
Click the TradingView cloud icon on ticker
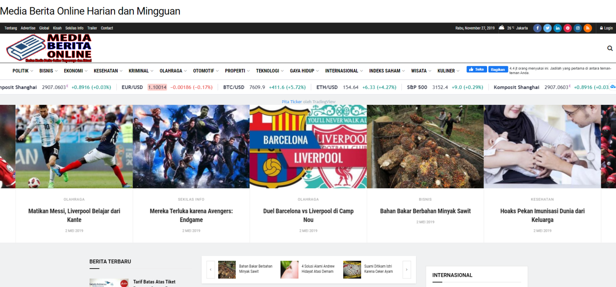pos(613,87)
